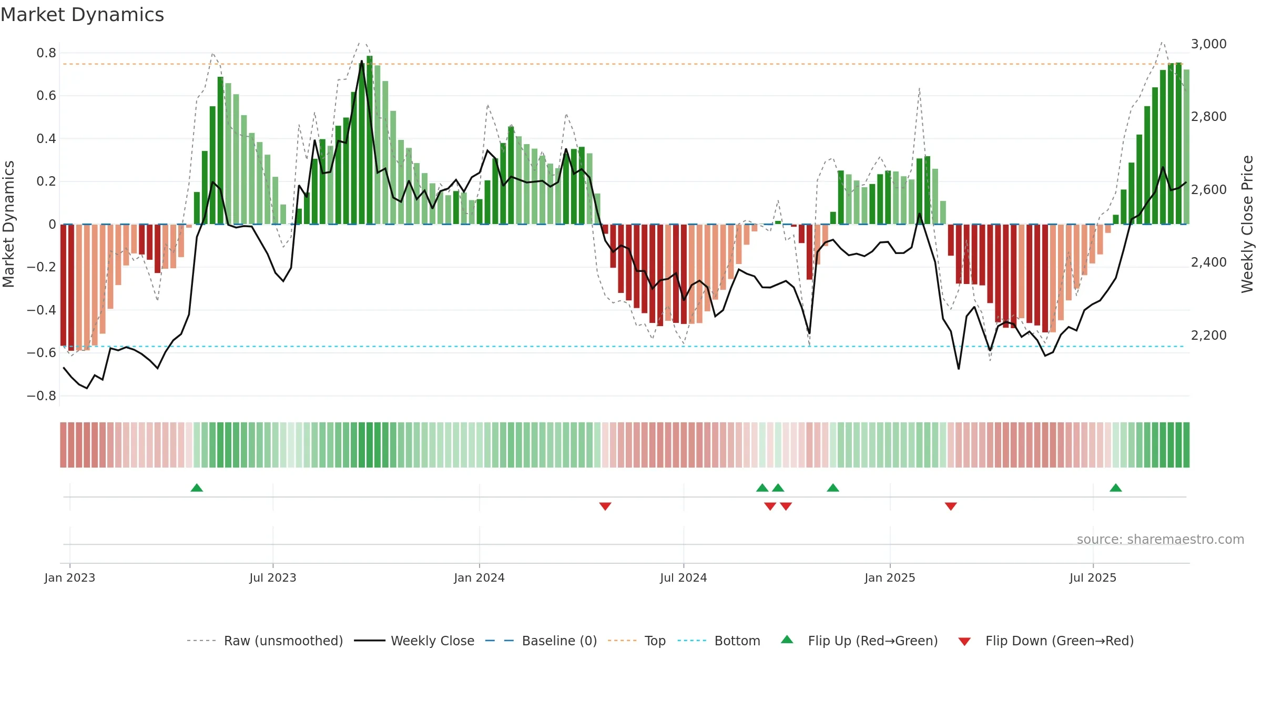
Task: Click the red-green heat strip below the chart
Action: (x=625, y=445)
